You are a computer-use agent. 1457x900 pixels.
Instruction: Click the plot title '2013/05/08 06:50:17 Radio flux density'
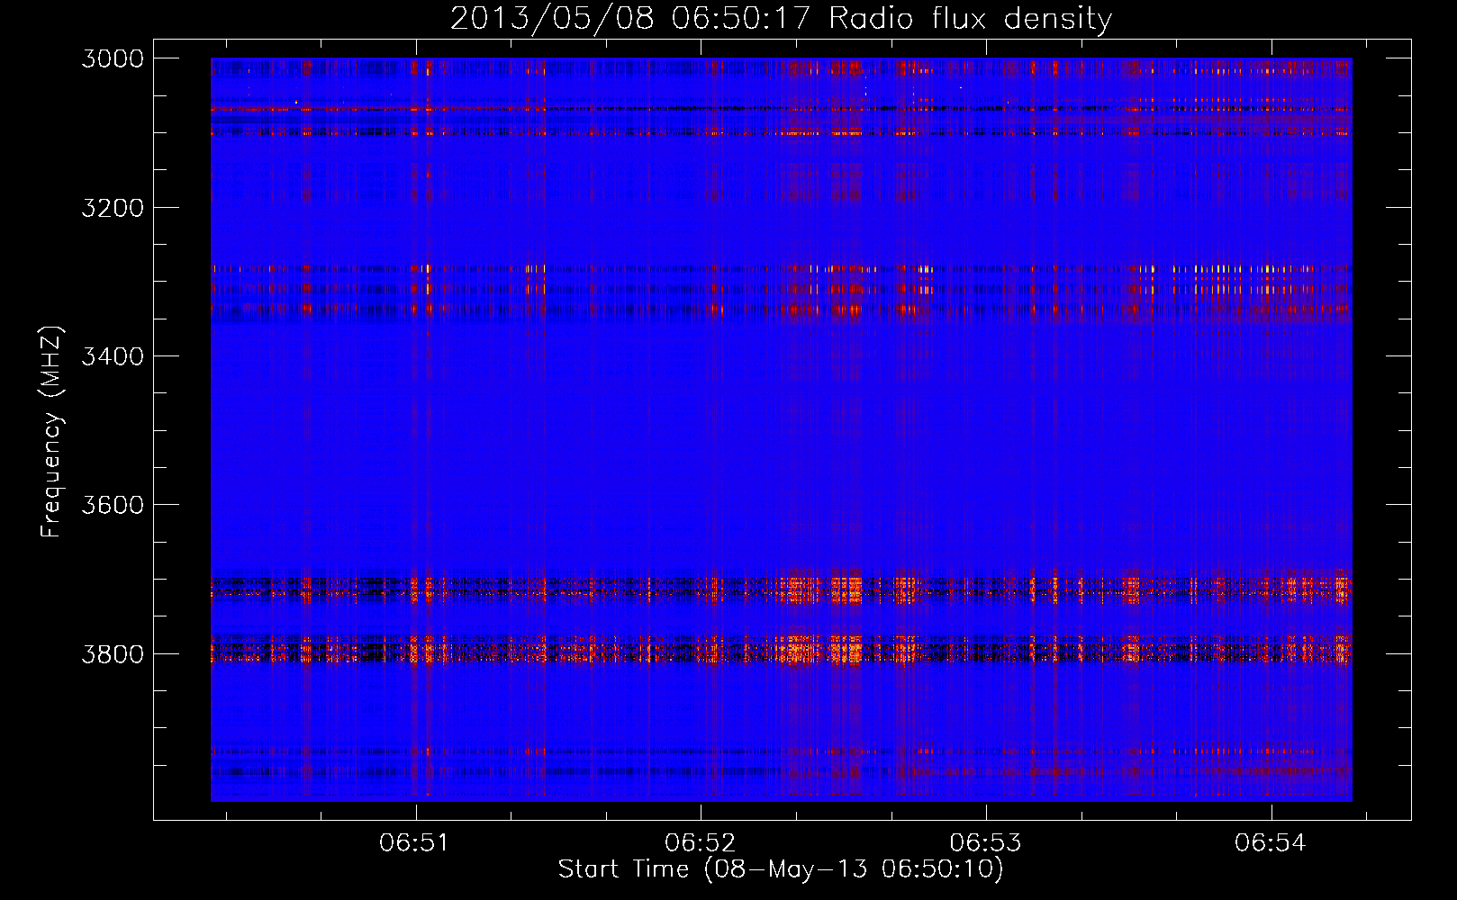pos(781,19)
